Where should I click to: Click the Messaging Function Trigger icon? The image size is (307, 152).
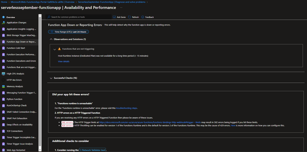click(4, 93)
